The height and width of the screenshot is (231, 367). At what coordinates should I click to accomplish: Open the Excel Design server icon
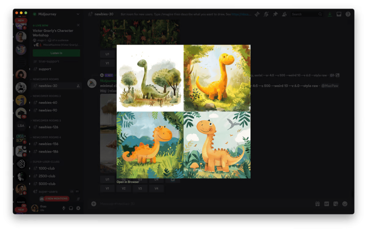[x=21, y=138]
